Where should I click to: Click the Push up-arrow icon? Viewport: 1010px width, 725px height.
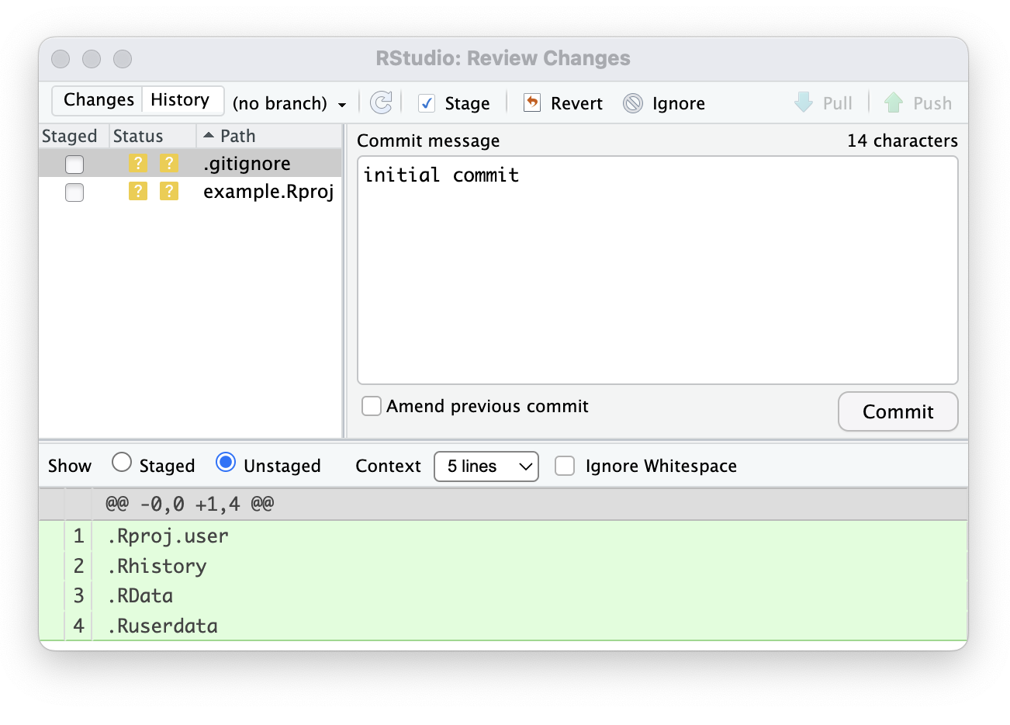[x=894, y=102]
